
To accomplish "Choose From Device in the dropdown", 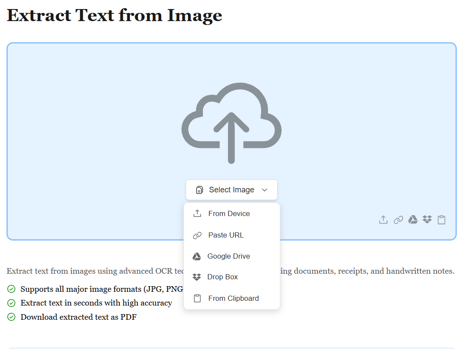I will [229, 213].
